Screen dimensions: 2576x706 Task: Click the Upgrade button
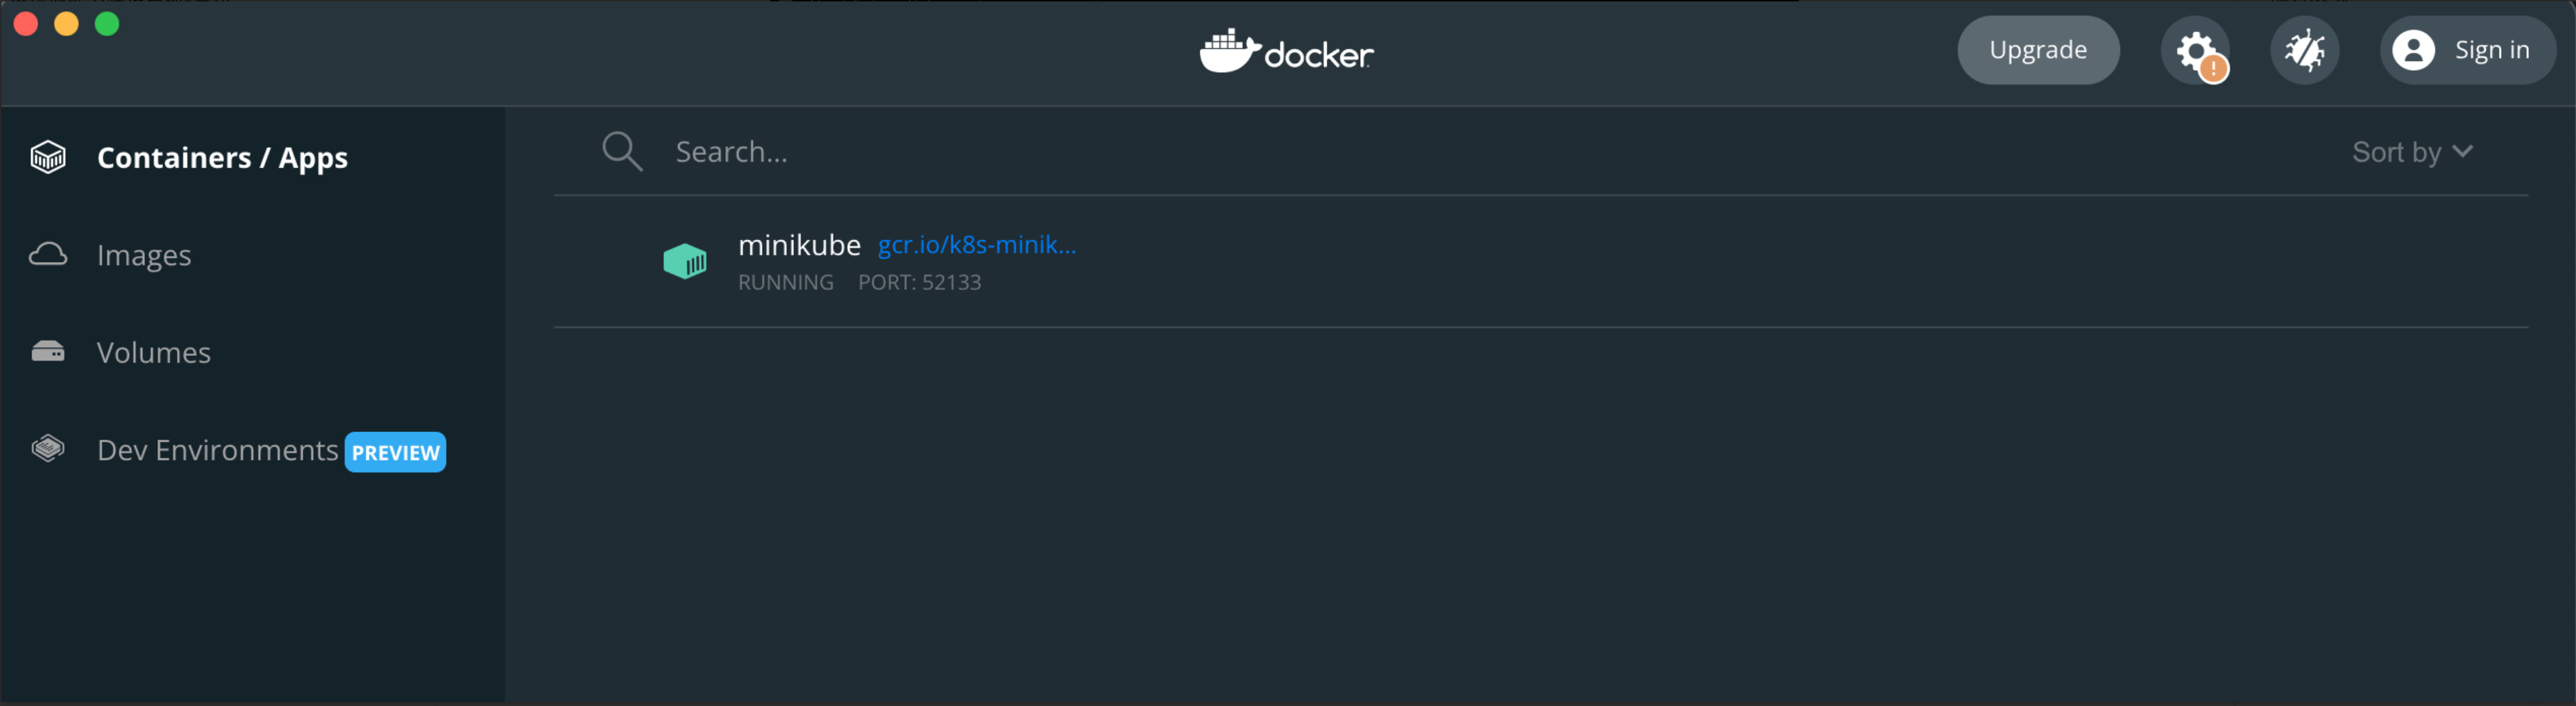tap(2038, 50)
